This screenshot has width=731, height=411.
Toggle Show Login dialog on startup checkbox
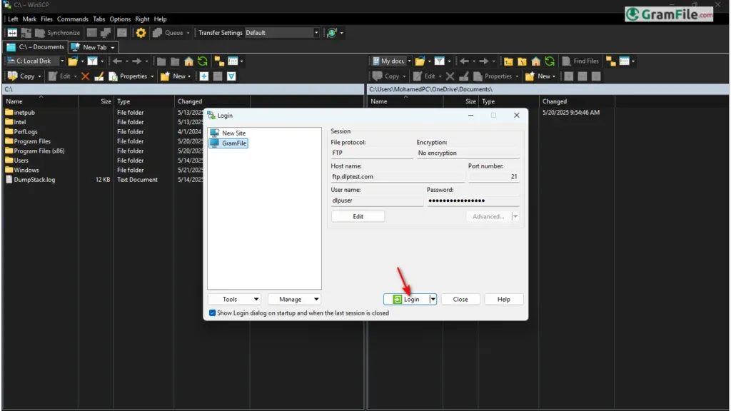[x=213, y=313]
